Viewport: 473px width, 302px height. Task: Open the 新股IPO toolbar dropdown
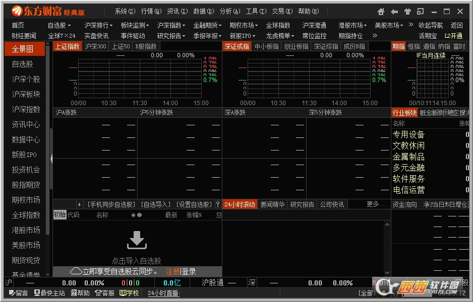point(242,36)
